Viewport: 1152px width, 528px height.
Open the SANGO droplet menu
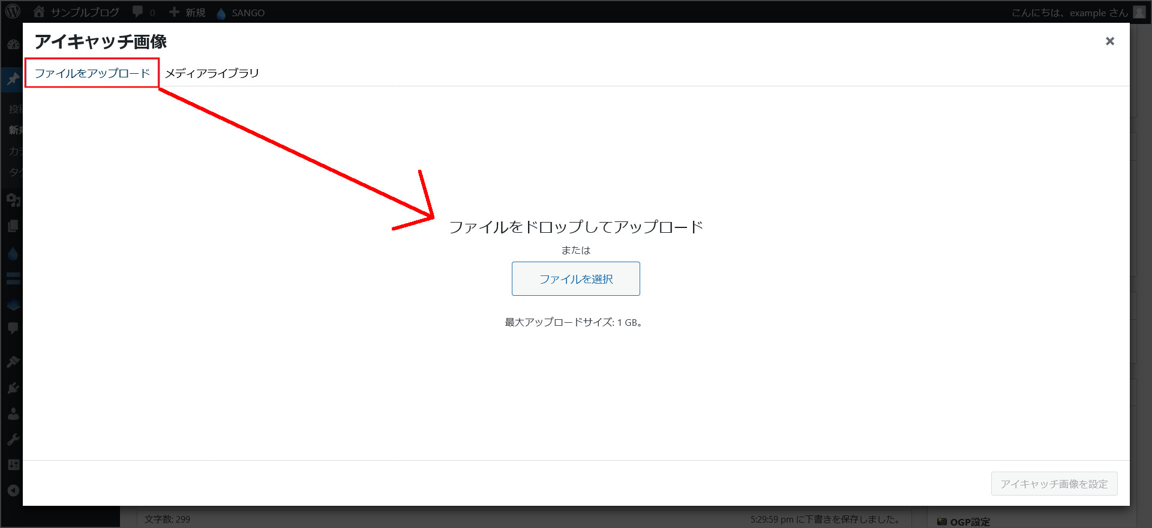click(x=240, y=13)
